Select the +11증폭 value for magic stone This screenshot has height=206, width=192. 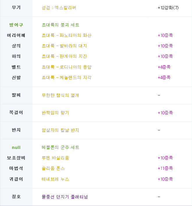click(x=165, y=168)
